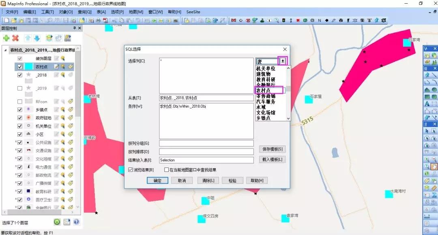The width and height of the screenshot is (438, 235).
Task: Toggle visibility checkbox for 小区 layer
Action: tap(19, 134)
